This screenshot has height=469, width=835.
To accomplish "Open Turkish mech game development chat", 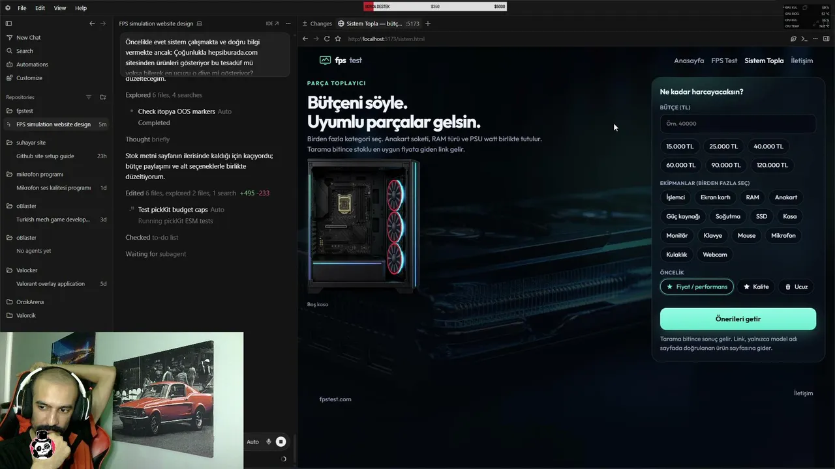I will (56, 220).
